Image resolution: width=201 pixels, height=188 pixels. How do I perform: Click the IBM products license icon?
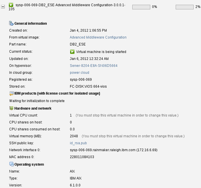pos(11,93)
